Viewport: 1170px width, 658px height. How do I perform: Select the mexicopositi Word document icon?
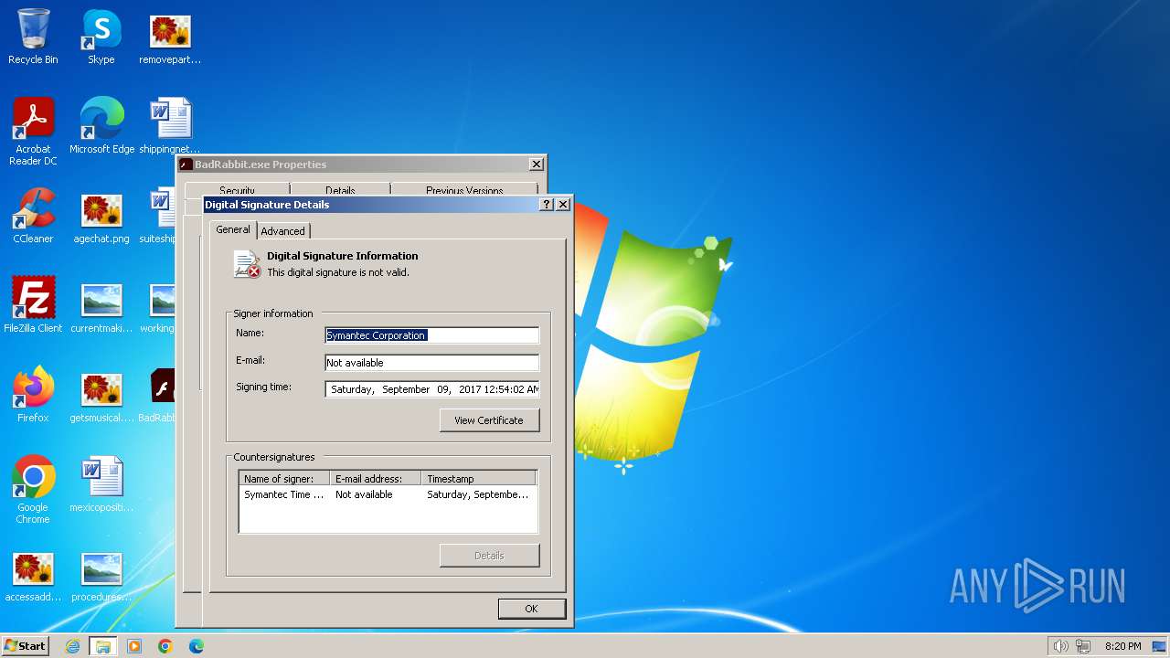(101, 483)
